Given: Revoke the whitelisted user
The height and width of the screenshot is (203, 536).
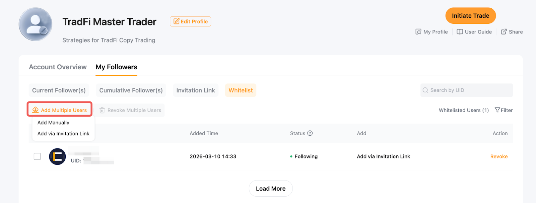Looking at the screenshot, I should tap(499, 156).
